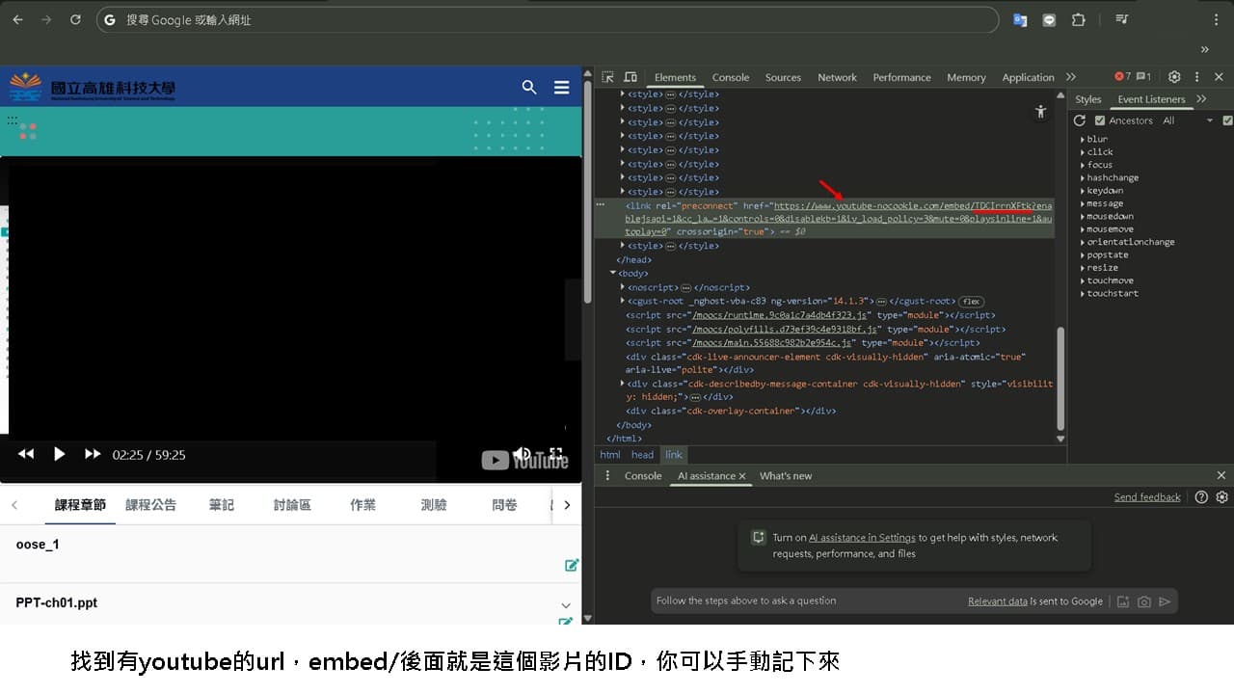The image size is (1234, 694).
Task: Toggle the Ancestors checkbox
Action: point(1099,120)
